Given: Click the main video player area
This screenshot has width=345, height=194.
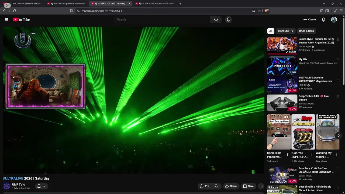Looking at the screenshot, I should [x=133, y=100].
